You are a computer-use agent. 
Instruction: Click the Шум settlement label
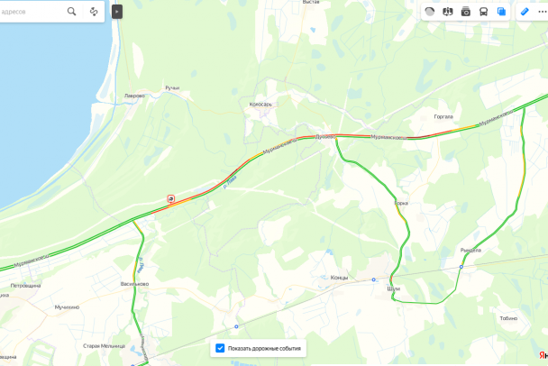coord(394,288)
